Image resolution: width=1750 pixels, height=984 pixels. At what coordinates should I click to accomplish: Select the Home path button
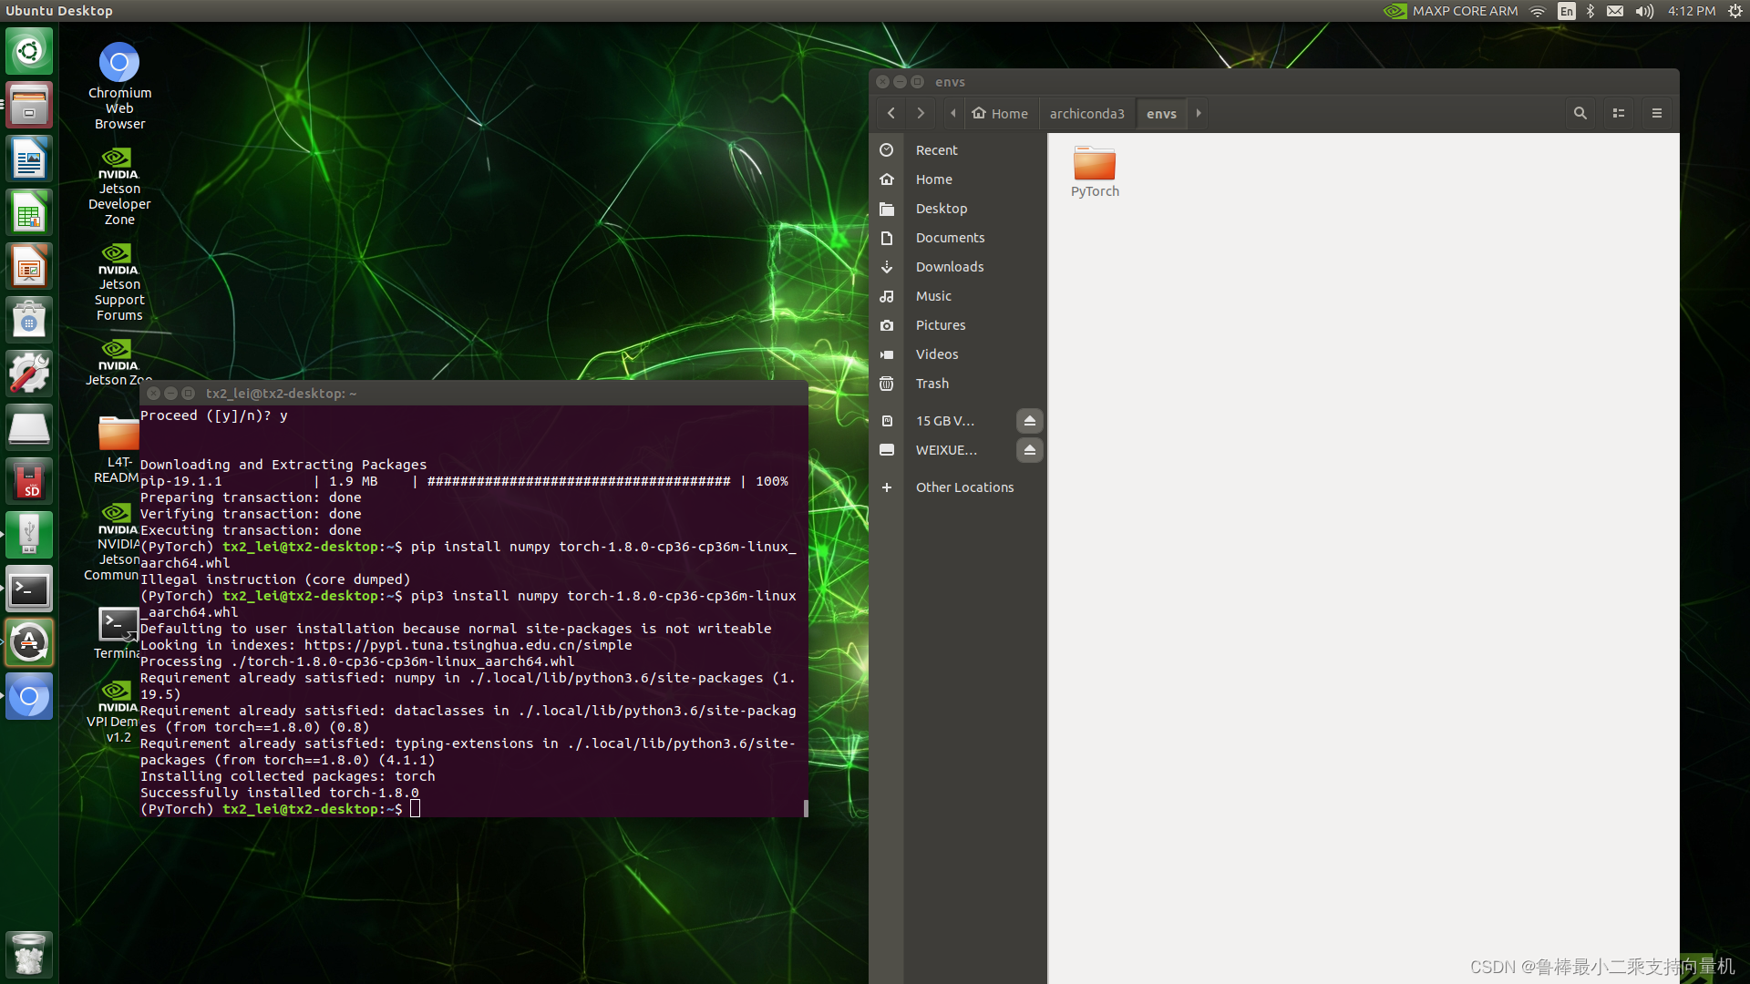coord(1000,113)
